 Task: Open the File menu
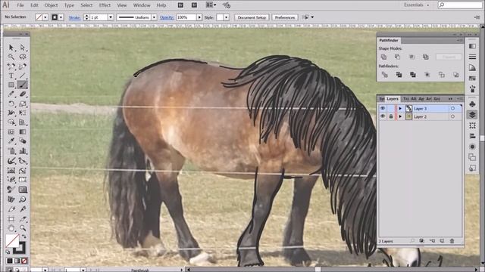point(20,5)
